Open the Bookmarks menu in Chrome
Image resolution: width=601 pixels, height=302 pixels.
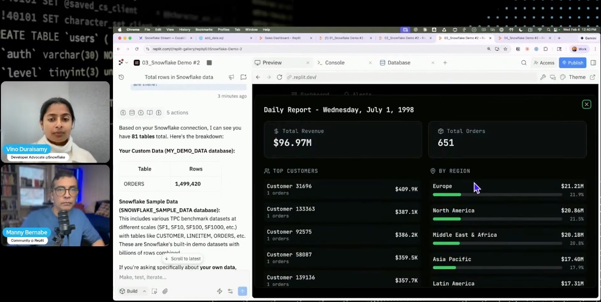tap(204, 29)
